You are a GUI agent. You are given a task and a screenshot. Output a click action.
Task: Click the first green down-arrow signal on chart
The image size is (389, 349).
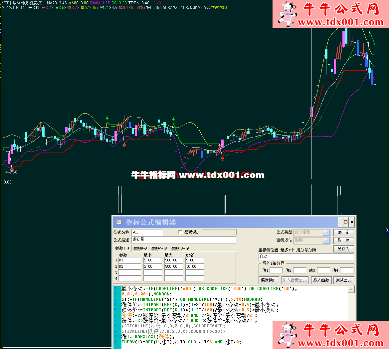pos(107,118)
